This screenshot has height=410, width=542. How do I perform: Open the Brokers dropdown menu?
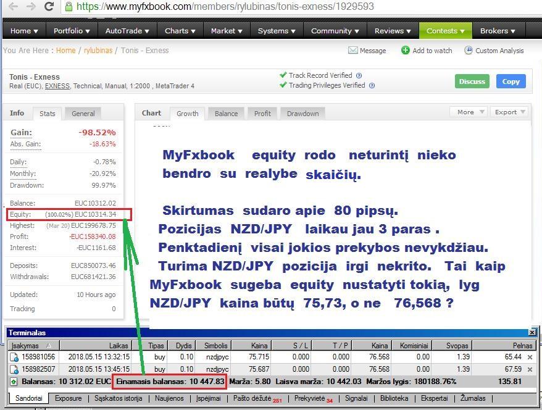point(498,31)
